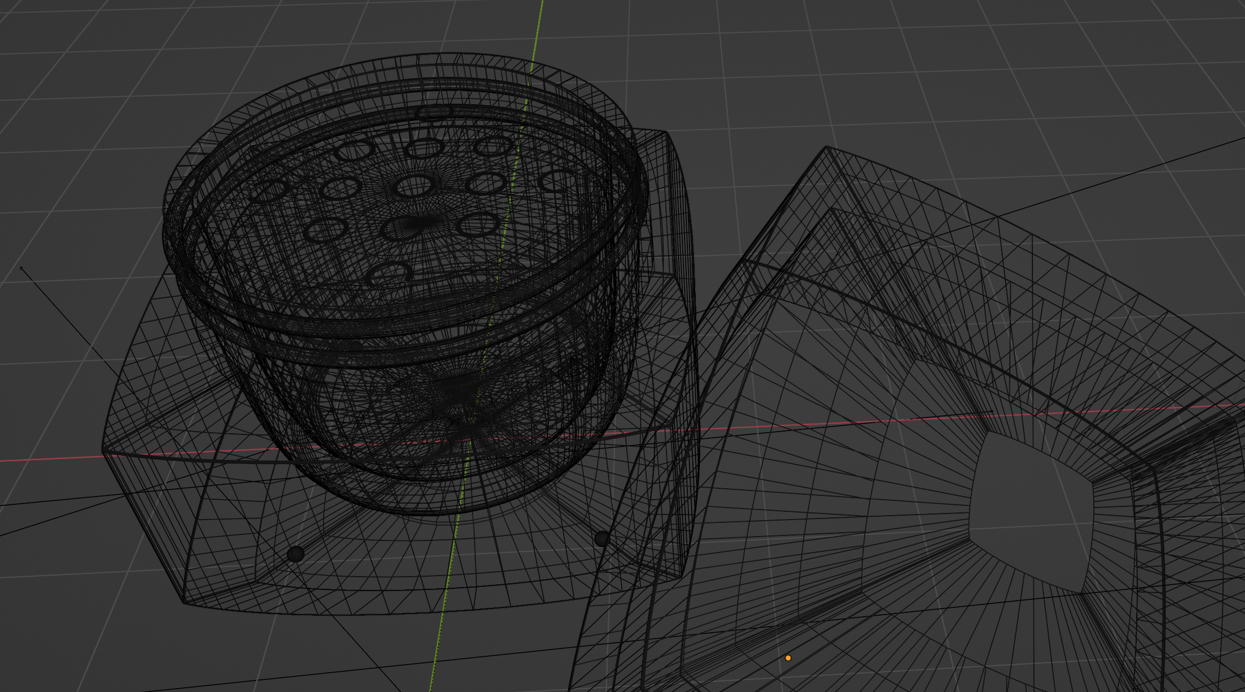Viewport: 1245px width, 692px height.
Task: Click the topmost small hole on perforated disc
Action: pyautogui.click(x=434, y=113)
